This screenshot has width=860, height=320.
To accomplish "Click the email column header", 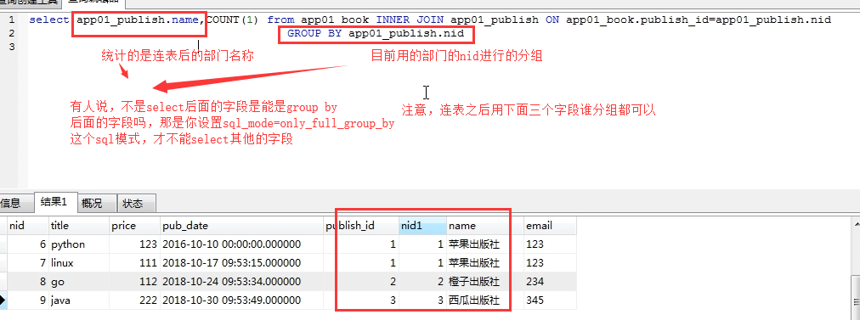I will 550,226.
